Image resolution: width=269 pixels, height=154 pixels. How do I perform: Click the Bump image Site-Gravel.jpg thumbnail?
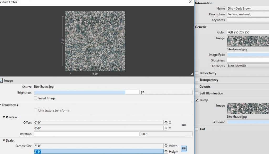(247, 109)
